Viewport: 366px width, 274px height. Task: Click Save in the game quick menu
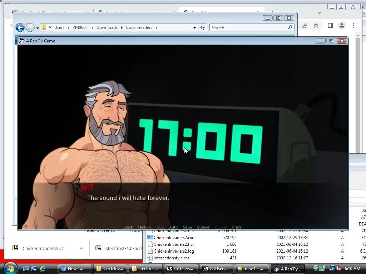pos(187,227)
